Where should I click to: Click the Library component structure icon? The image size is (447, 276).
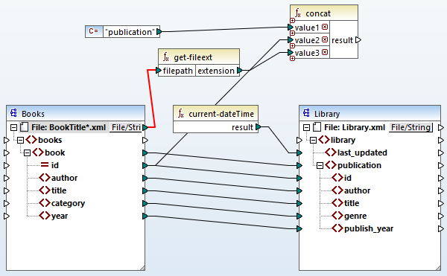[x=306, y=113]
